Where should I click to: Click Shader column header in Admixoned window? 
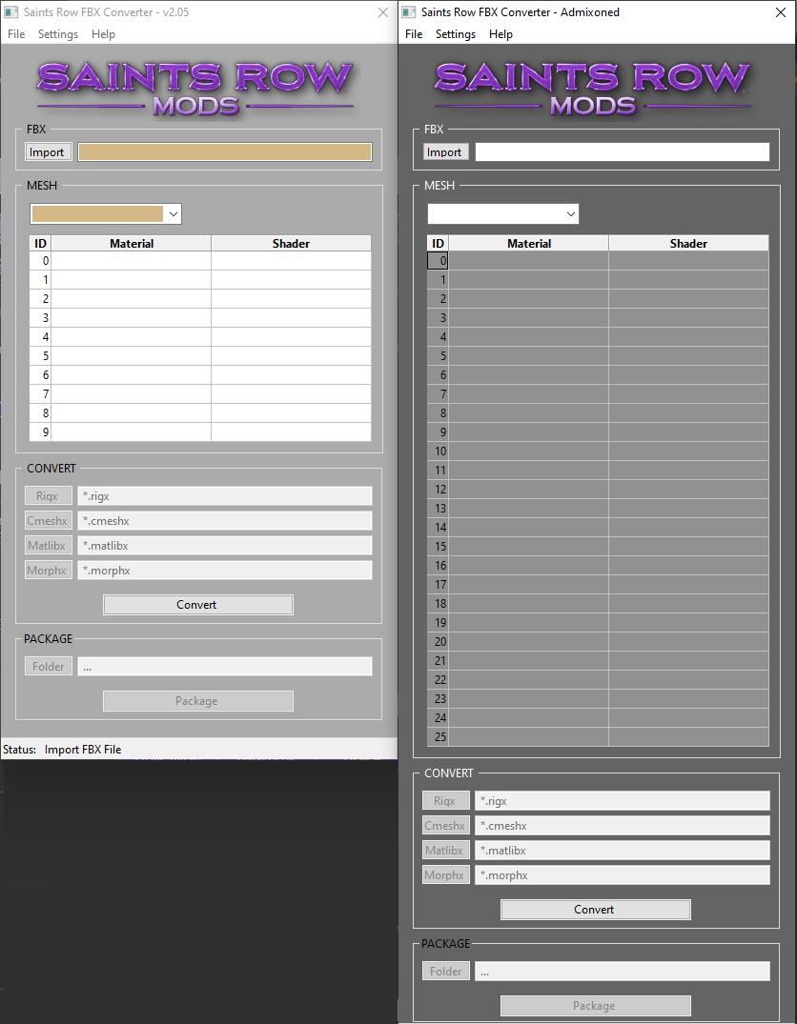tap(688, 243)
